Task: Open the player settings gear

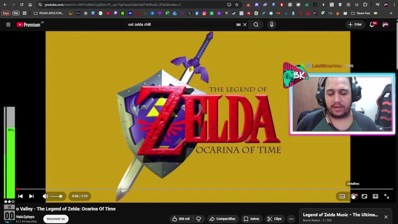Action: pos(354,196)
